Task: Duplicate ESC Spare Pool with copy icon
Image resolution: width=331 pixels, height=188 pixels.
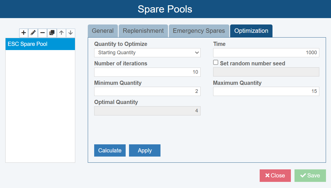Action: click(x=52, y=33)
